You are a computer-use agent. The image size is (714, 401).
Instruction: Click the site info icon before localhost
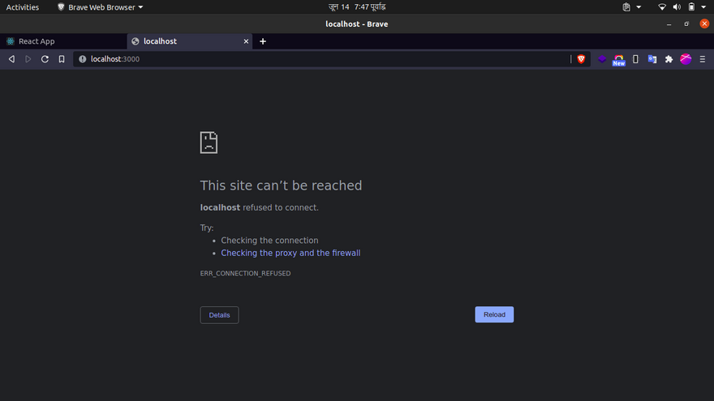pos(83,59)
